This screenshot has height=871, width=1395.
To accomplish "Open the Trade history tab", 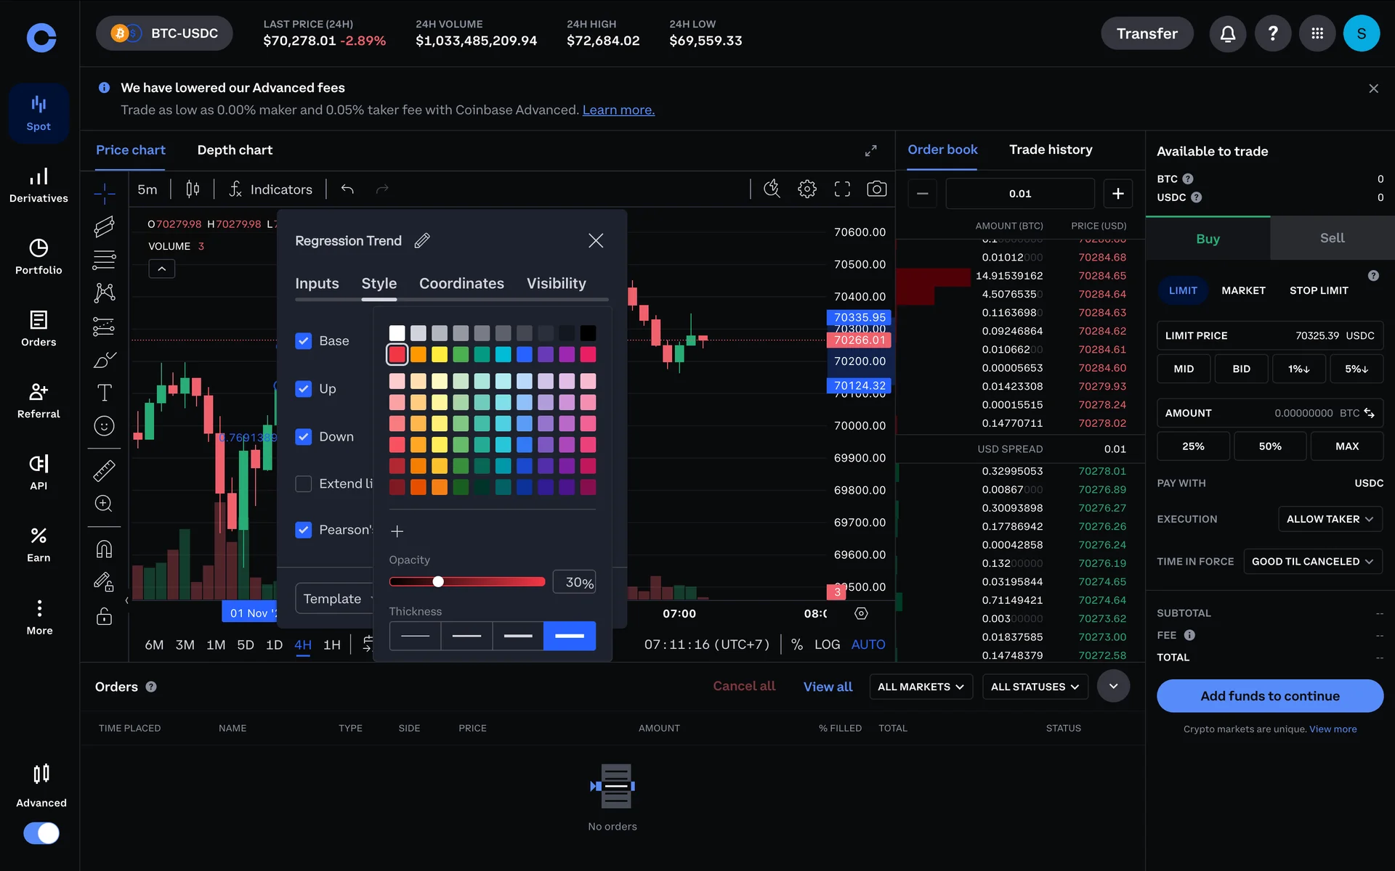I will tap(1050, 150).
